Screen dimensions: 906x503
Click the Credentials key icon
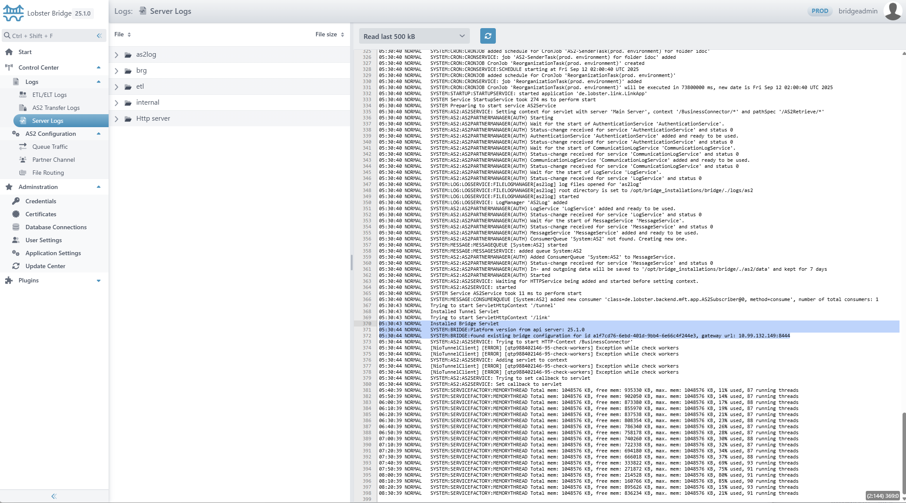pos(16,201)
